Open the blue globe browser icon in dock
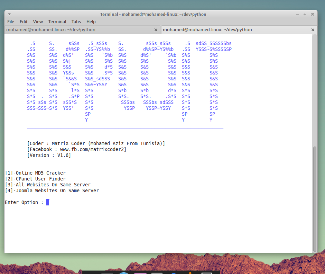Viewport: 325px width, 274px height. (x=124, y=272)
